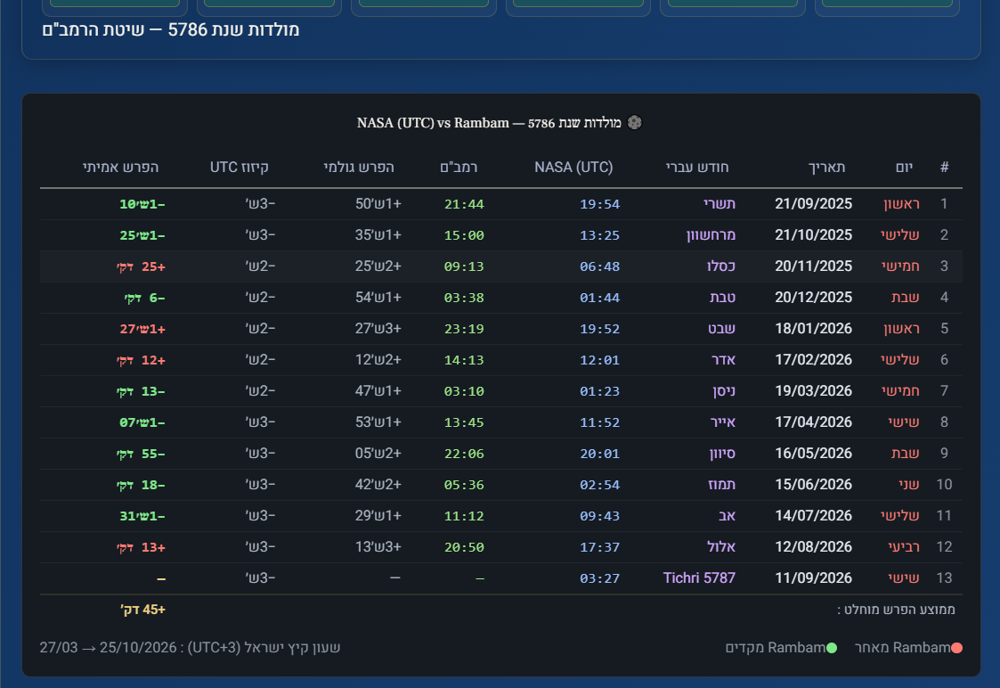Select Rambam time 15:00 in the מרחשוון row
The width and height of the screenshot is (1000, 688).
(464, 235)
